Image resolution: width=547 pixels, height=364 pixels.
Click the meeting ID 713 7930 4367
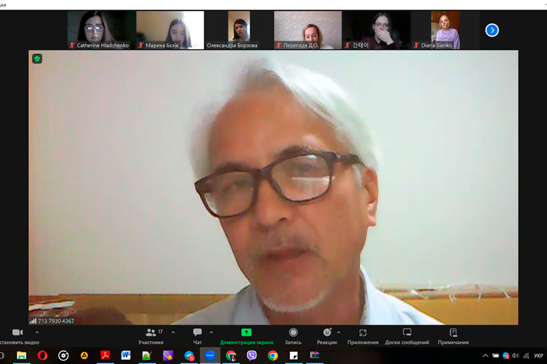[56, 321]
